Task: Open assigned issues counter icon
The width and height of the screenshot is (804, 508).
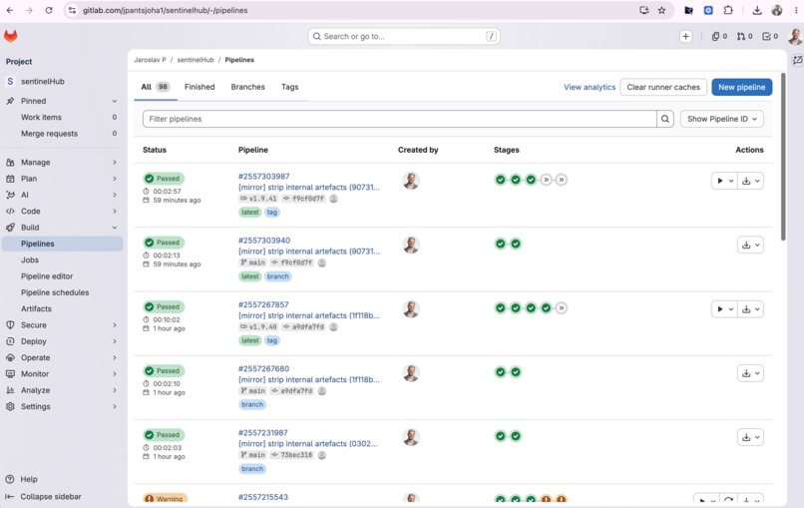Action: pos(719,37)
